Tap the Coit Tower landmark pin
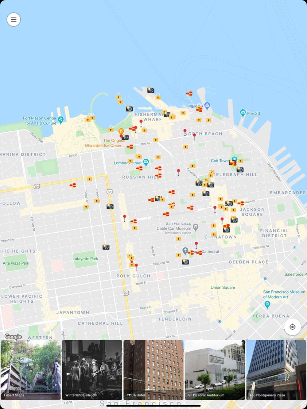This screenshot has height=409, width=307. pos(235,159)
